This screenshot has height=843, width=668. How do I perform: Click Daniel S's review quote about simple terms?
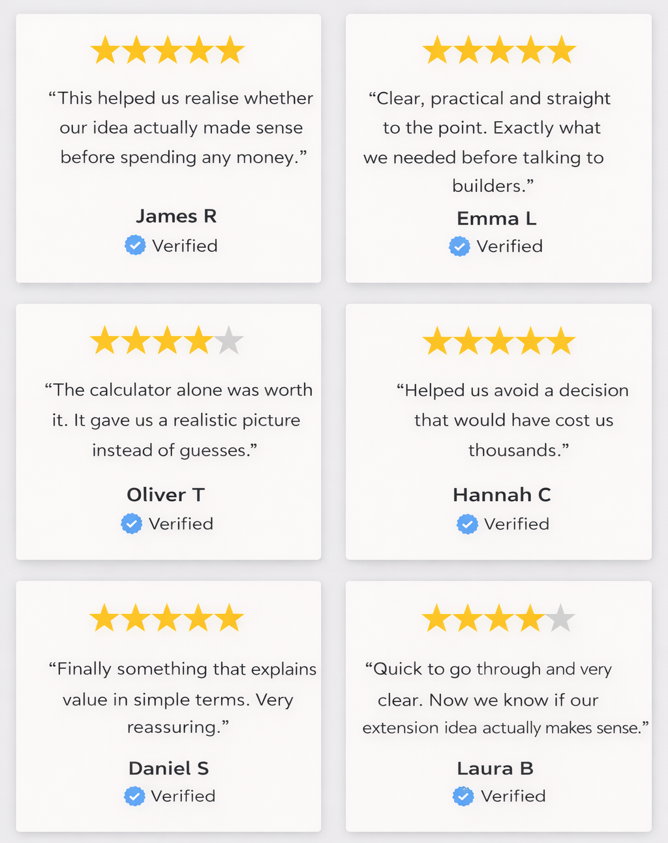[179, 698]
